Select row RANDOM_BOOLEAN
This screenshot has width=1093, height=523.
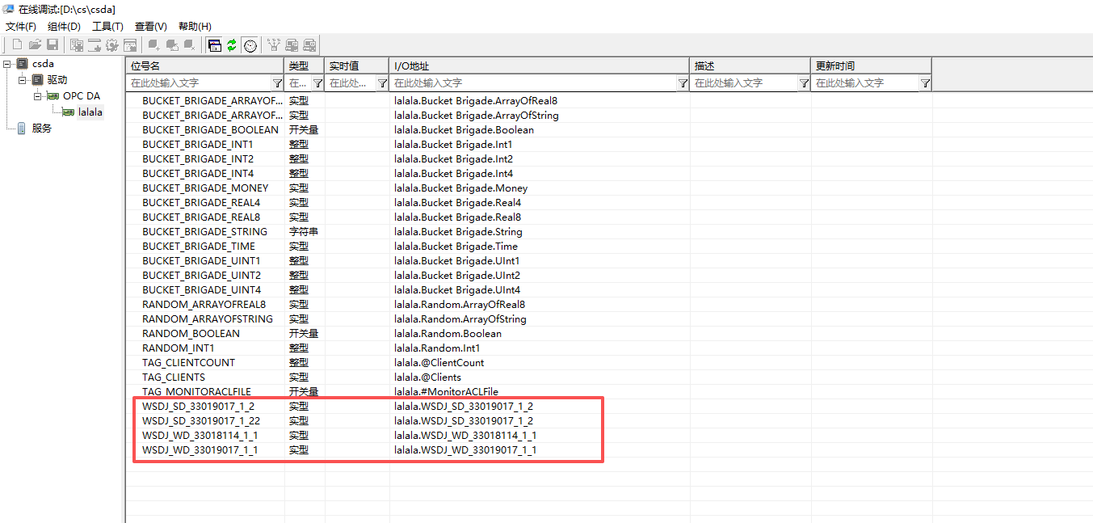coord(610,334)
